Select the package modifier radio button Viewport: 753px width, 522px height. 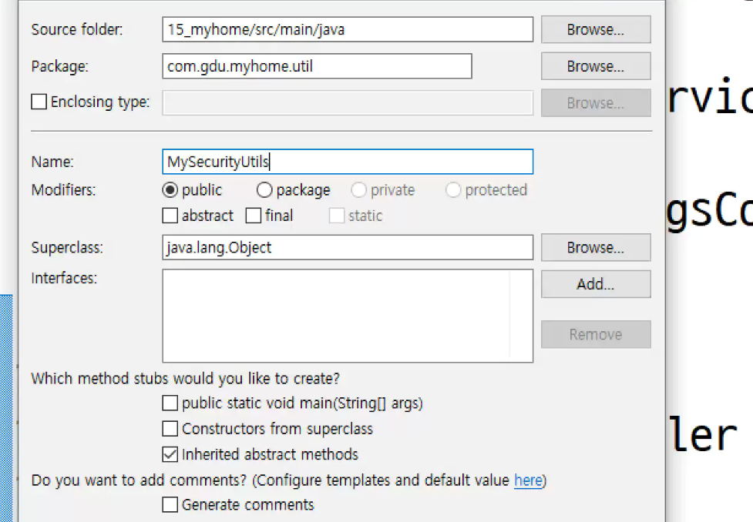[x=264, y=190]
